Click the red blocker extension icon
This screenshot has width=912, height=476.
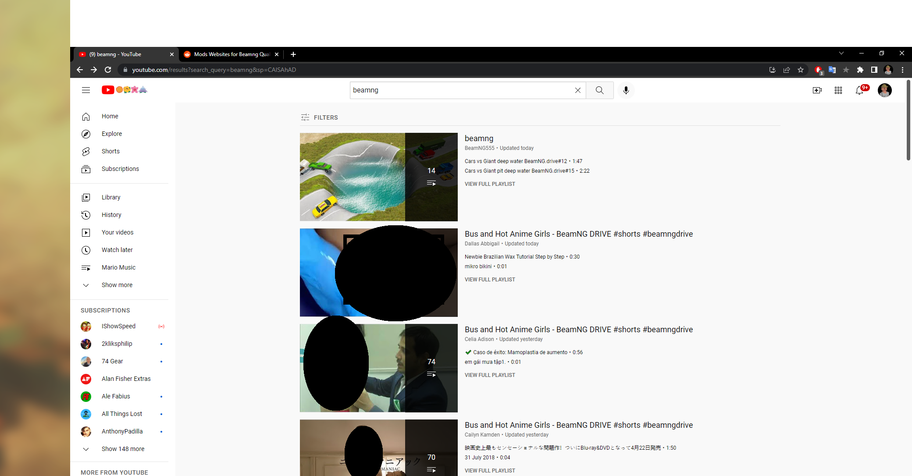[818, 70]
